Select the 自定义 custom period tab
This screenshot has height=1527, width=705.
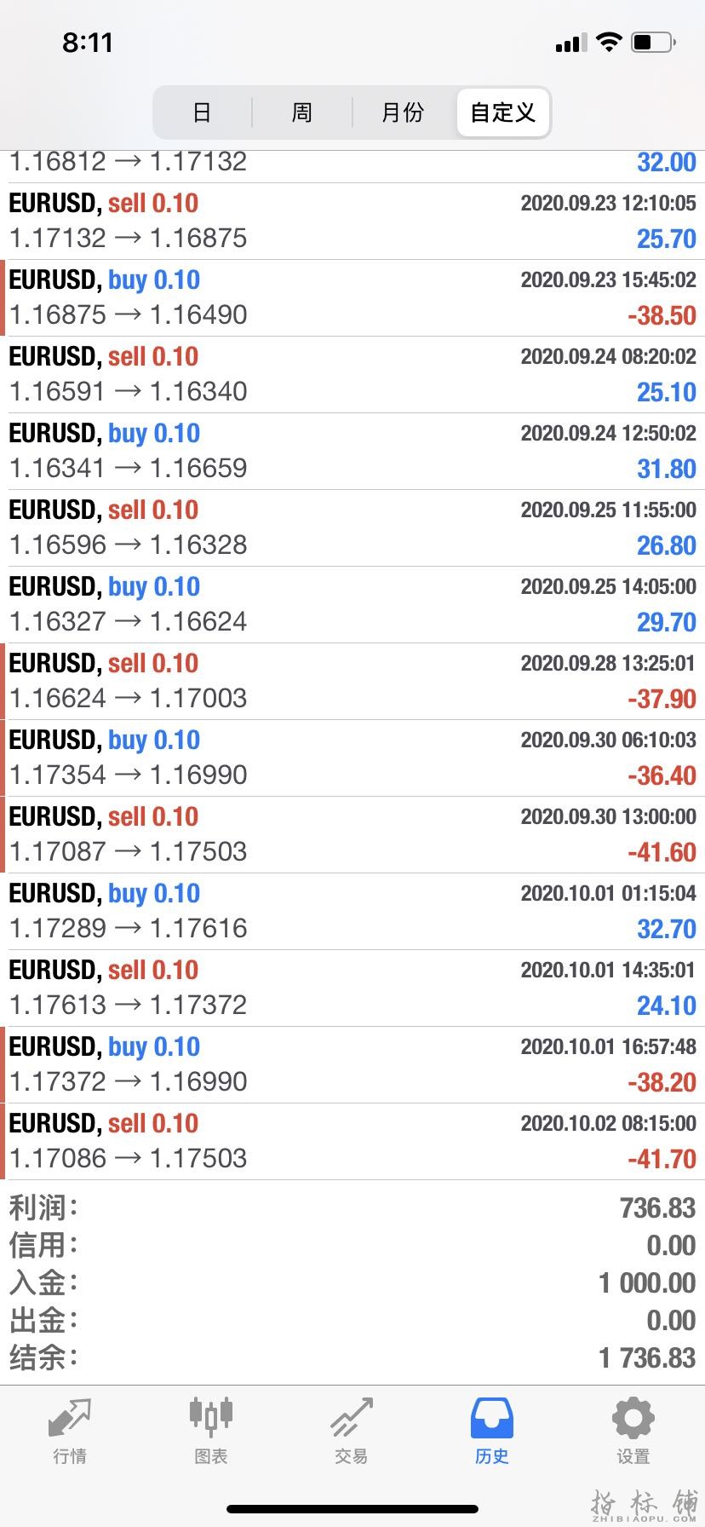[x=503, y=112]
